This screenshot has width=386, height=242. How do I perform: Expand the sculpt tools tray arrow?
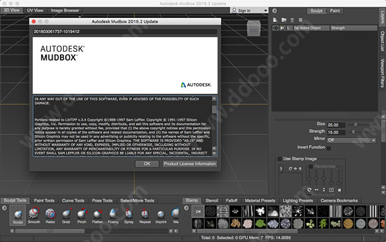pyautogui.click(x=4, y=208)
